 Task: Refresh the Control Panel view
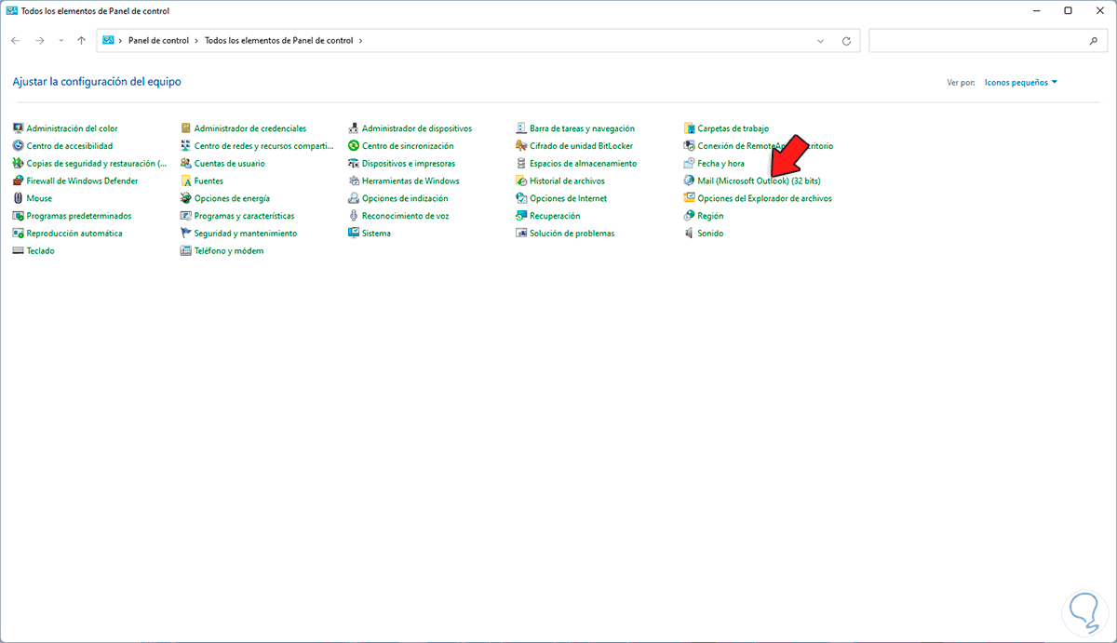(846, 40)
